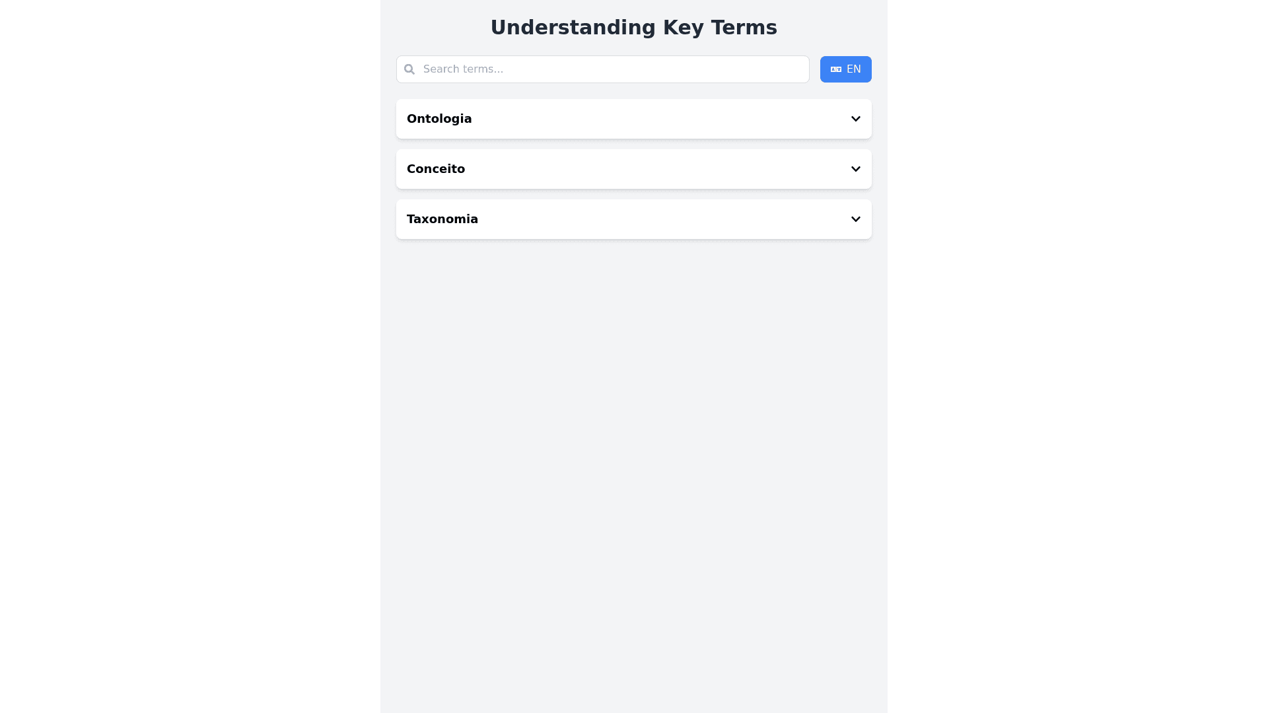The image size is (1268, 713).
Task: Focus the Search terms input field
Action: click(x=614, y=69)
